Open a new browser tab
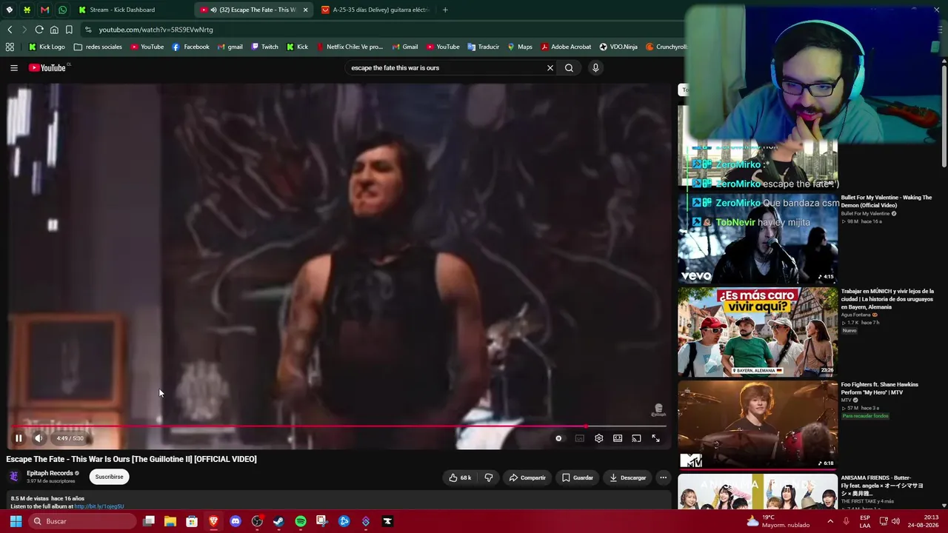Viewport: 948px width, 533px height. pos(445,10)
